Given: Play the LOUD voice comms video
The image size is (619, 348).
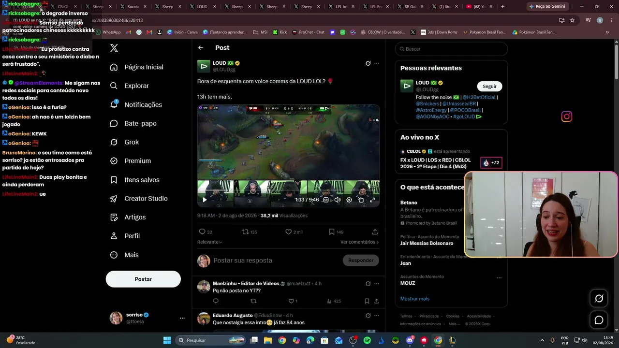Looking at the screenshot, I should click(205, 200).
